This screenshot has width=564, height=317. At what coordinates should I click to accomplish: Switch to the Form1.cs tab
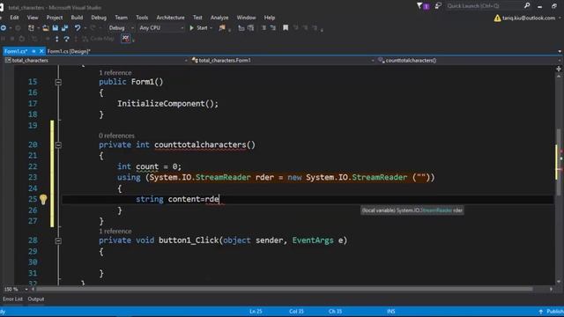[x=16, y=51]
